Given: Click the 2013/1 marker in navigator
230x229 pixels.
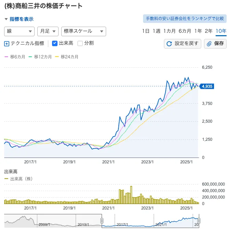Looking at the screenshot, I should tap(83, 225).
